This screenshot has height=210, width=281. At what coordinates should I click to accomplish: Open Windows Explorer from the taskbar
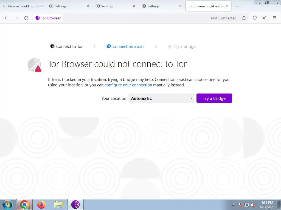click(x=58, y=205)
